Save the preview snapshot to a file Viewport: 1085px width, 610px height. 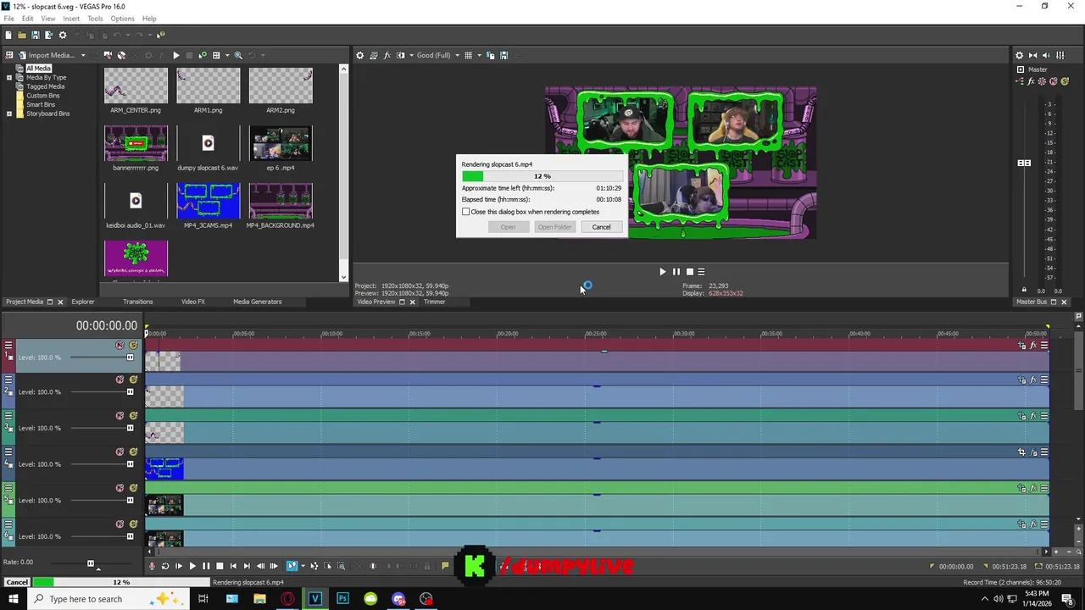pos(504,55)
